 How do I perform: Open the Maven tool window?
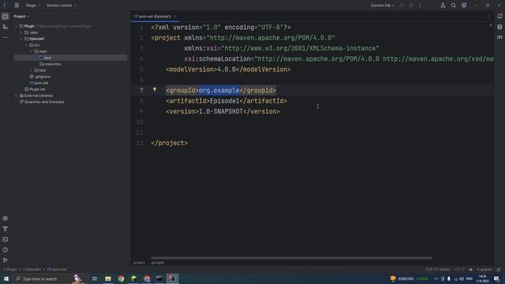coord(499,37)
